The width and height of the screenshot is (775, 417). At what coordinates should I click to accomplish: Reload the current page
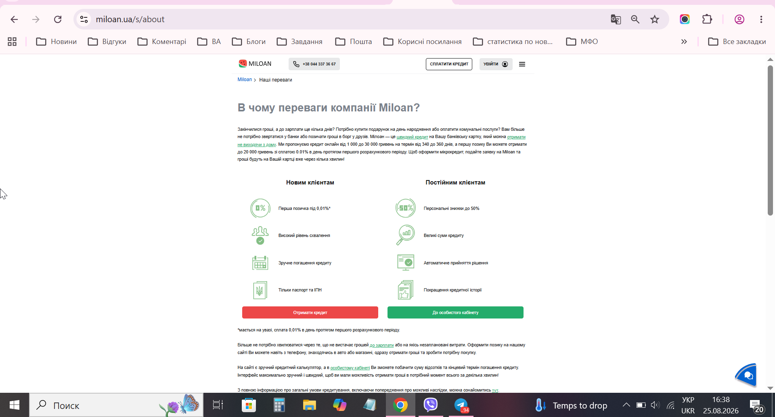58,19
